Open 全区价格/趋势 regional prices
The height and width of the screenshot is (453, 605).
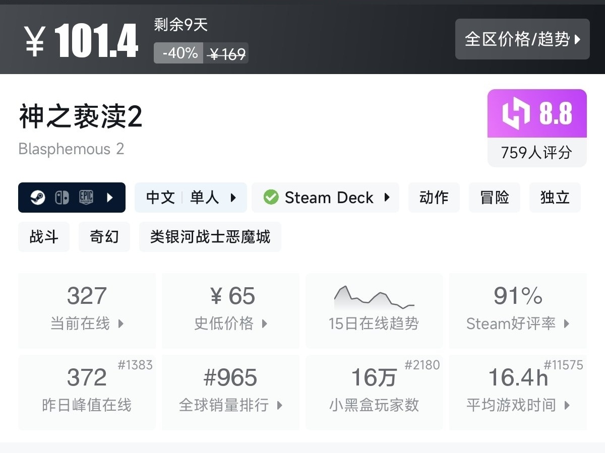(522, 39)
